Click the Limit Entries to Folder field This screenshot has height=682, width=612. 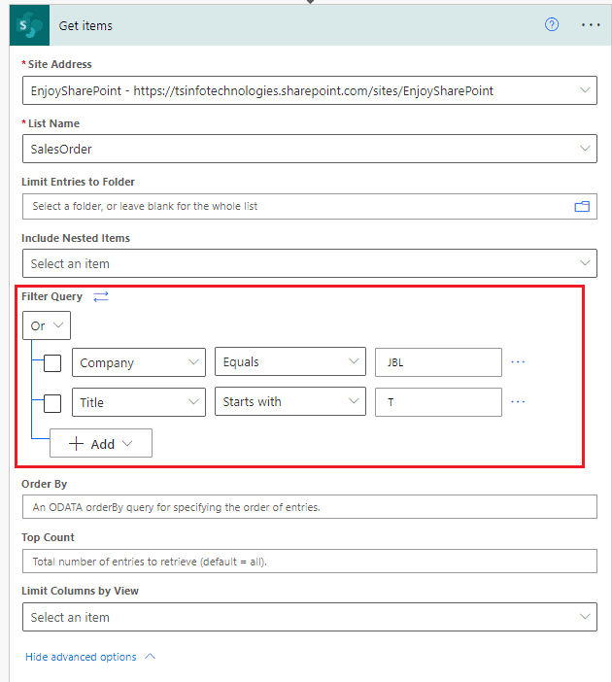click(x=310, y=207)
